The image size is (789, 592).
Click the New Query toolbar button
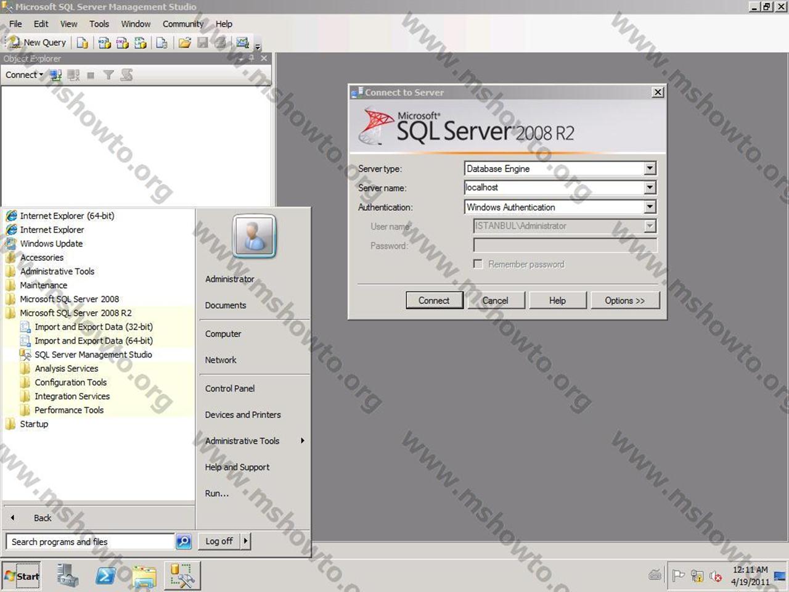coord(37,43)
